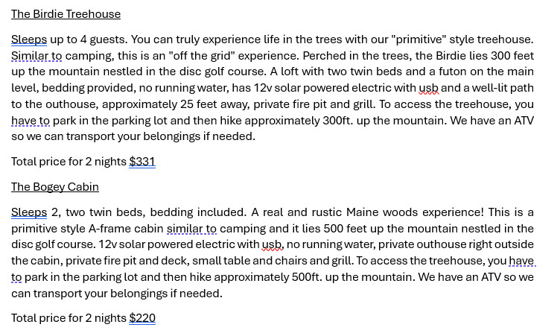Screen dimensions: 560x336
Task: Click "Sleeps" starting the Bogey Cabin description
Action: (x=29, y=212)
